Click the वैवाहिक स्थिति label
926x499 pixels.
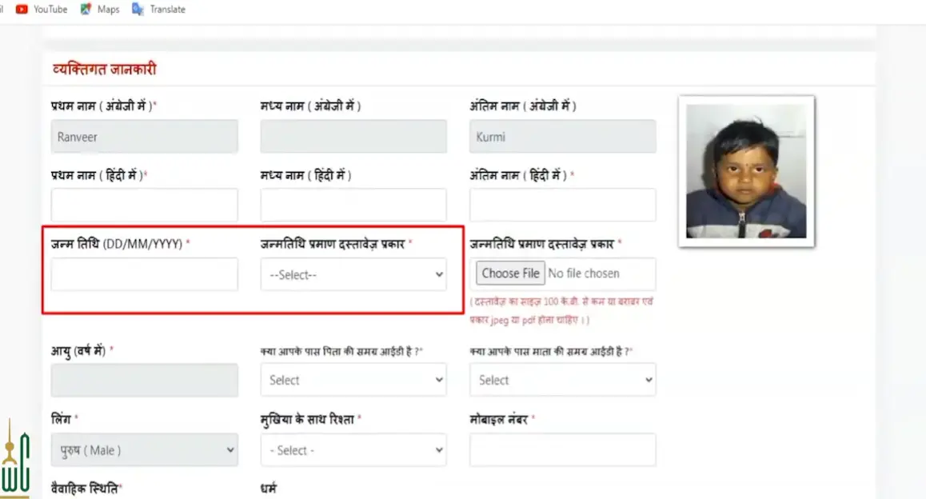[86, 489]
